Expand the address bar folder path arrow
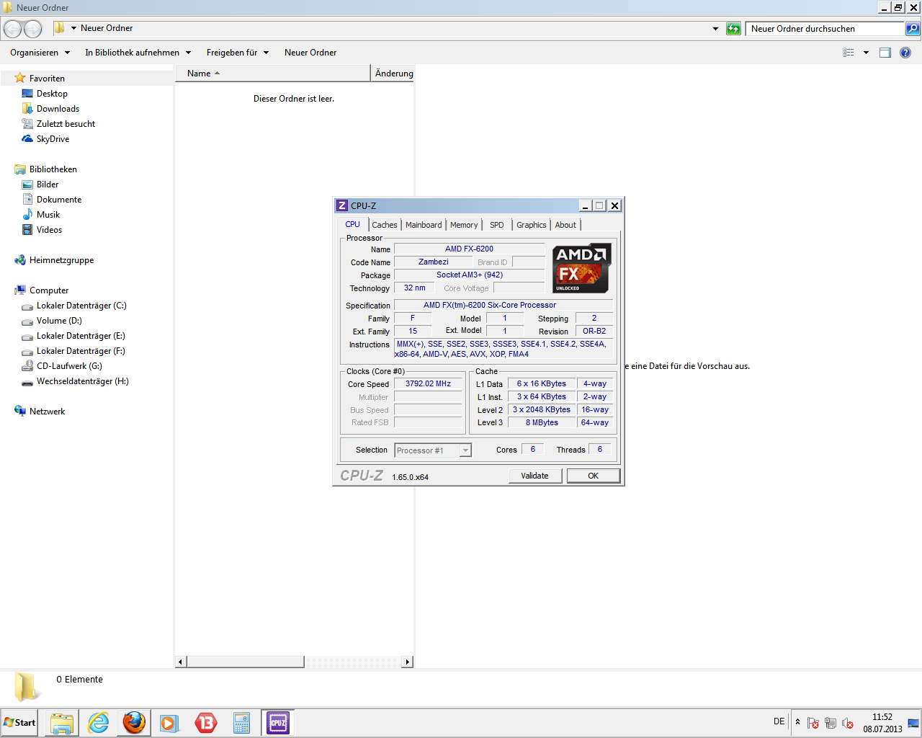The width and height of the screenshot is (922, 738). (73, 28)
